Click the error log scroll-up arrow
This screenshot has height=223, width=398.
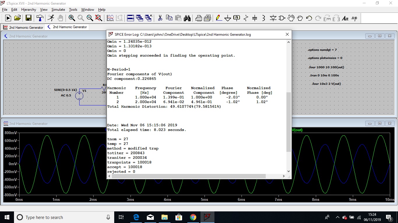(x=288, y=42)
